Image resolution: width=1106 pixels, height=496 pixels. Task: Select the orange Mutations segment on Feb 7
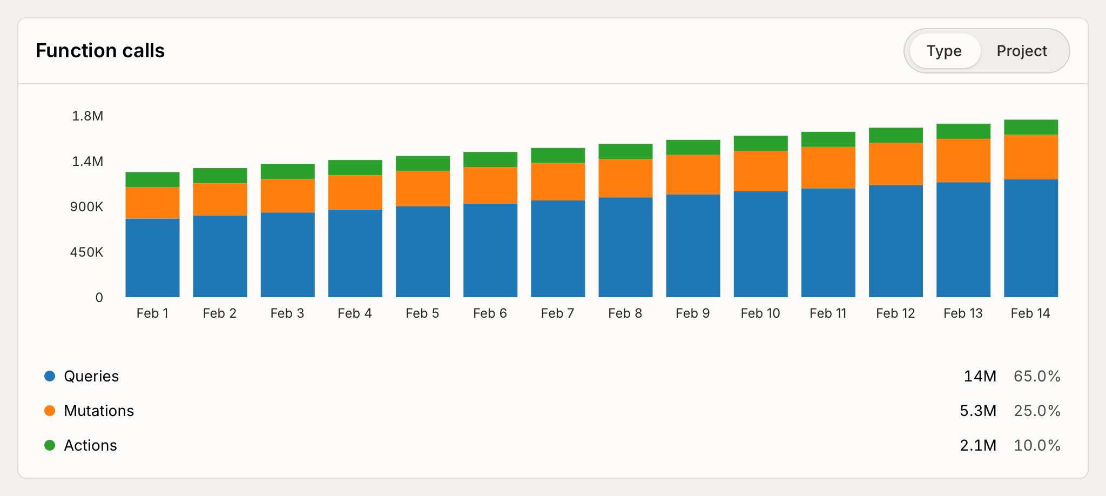557,181
